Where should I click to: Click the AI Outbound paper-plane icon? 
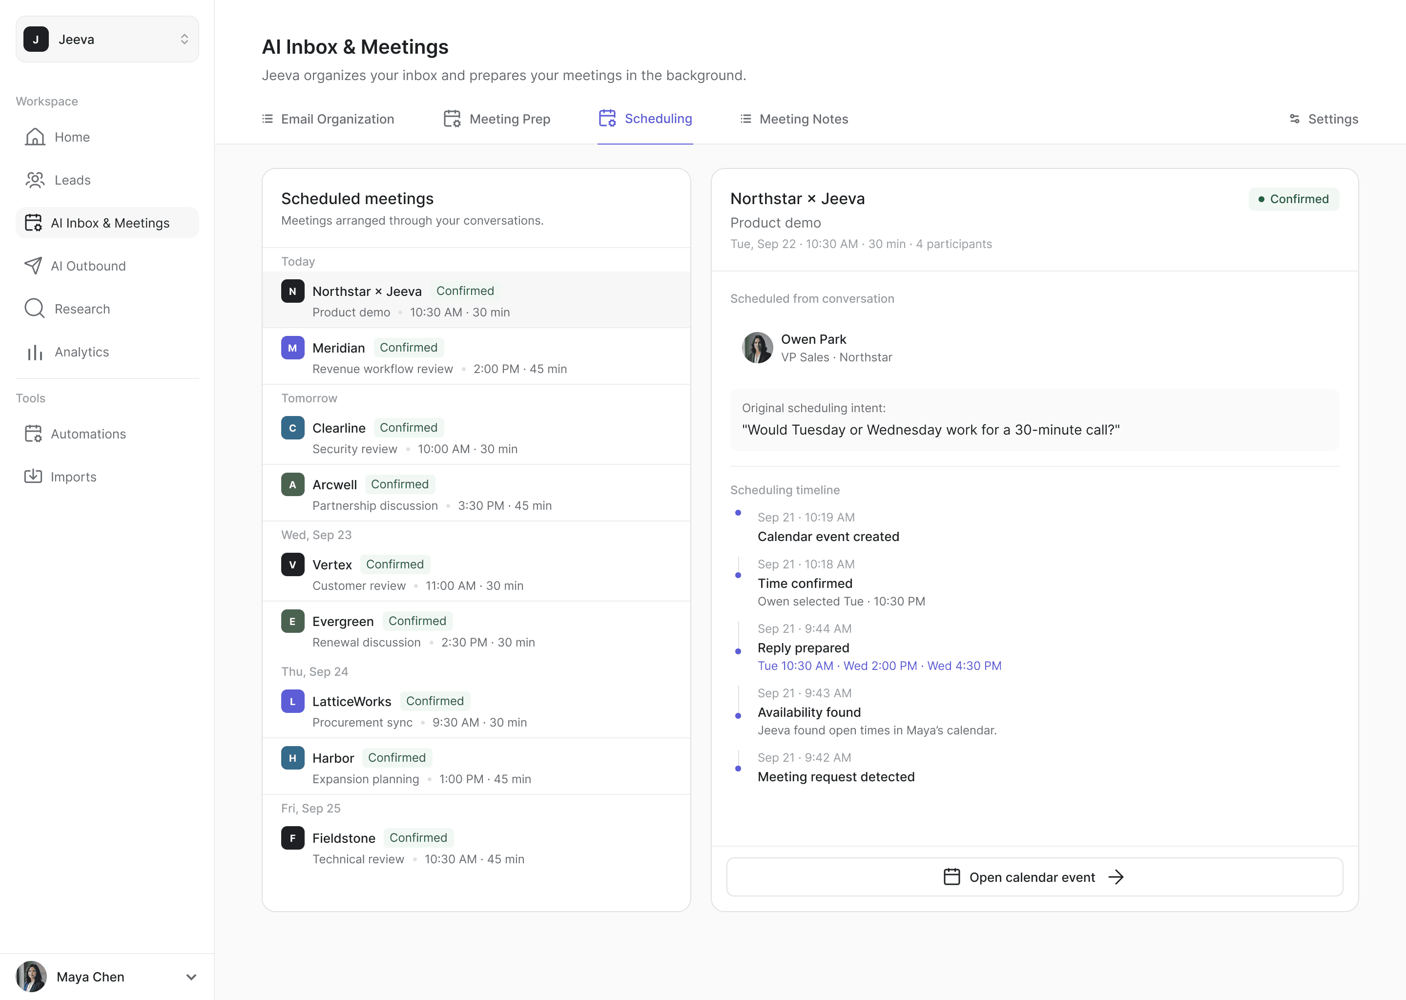tap(33, 266)
